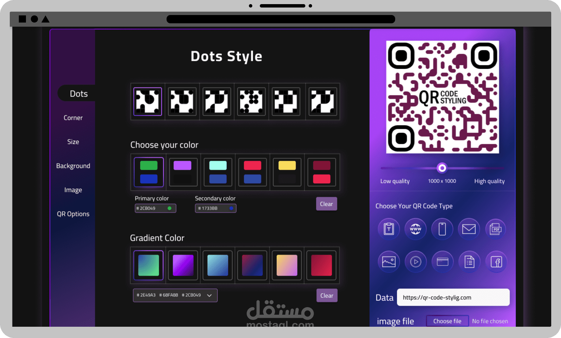Select the credit card QR type icon

point(442,261)
